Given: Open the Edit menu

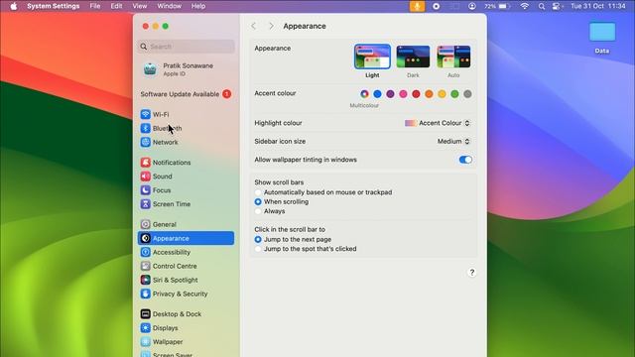Looking at the screenshot, I should [x=116, y=6].
